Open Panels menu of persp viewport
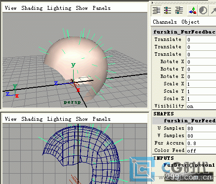 click(x=101, y=8)
